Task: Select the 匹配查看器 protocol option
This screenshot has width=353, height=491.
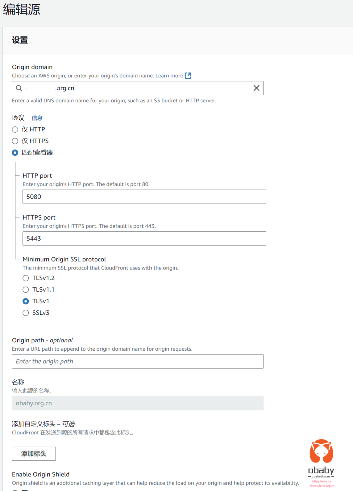Action: pos(15,153)
